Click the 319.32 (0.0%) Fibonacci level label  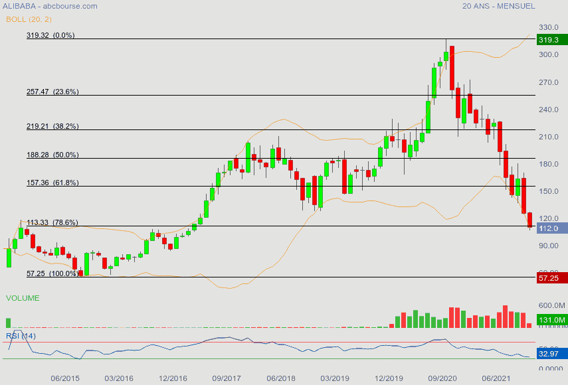pos(50,35)
